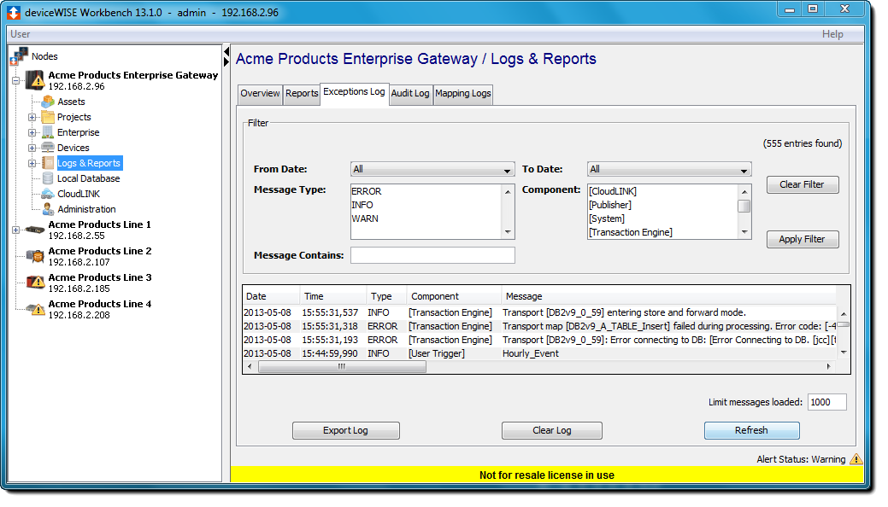Click the horizontal scrollbar thumb of log table

342,367
